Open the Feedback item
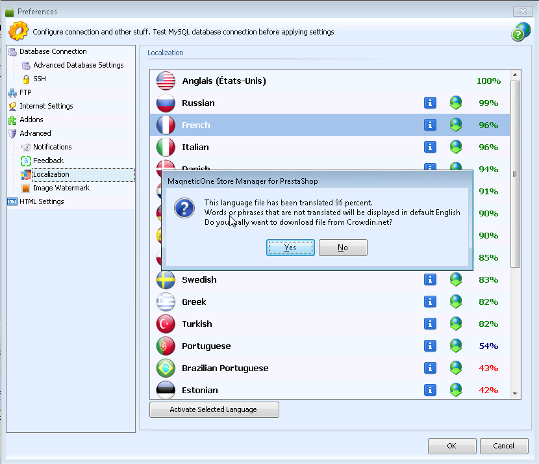The width and height of the screenshot is (539, 464). point(48,161)
